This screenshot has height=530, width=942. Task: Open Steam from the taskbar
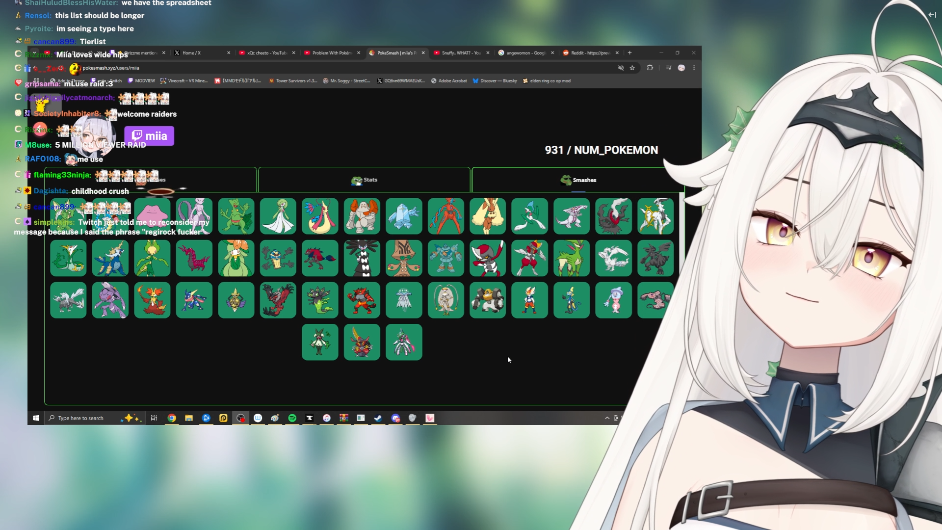tap(378, 418)
